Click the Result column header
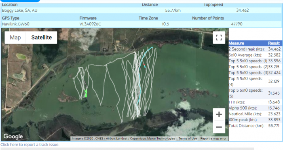This screenshot has height=150, width=283. point(274,43)
